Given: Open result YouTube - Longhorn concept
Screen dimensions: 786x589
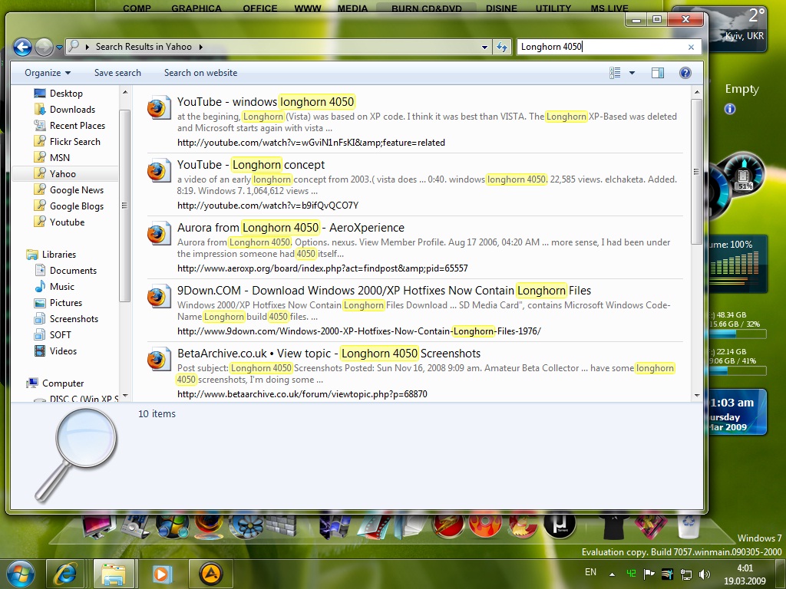Looking at the screenshot, I should pyautogui.click(x=251, y=165).
